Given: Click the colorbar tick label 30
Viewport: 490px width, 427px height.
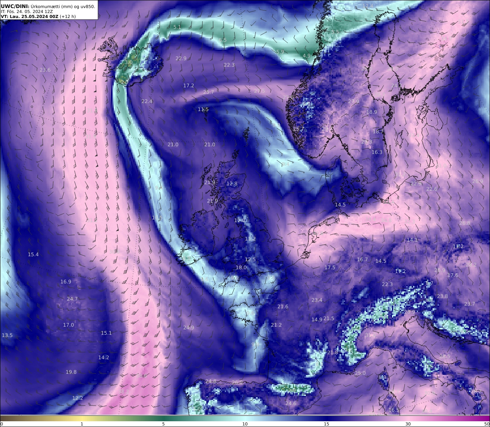Looking at the screenshot, I should [x=408, y=424].
